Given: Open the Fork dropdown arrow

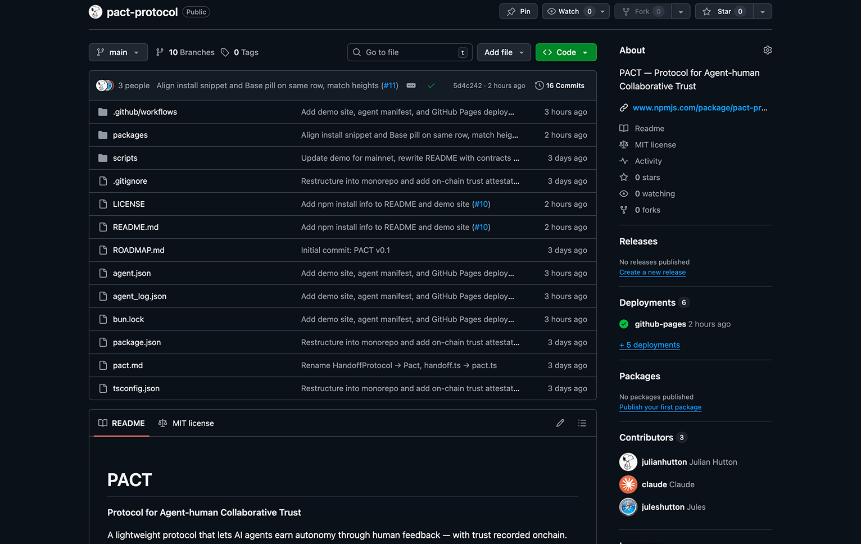Looking at the screenshot, I should pyautogui.click(x=681, y=11).
